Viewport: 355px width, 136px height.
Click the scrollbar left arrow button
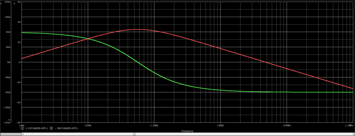coord(23,134)
